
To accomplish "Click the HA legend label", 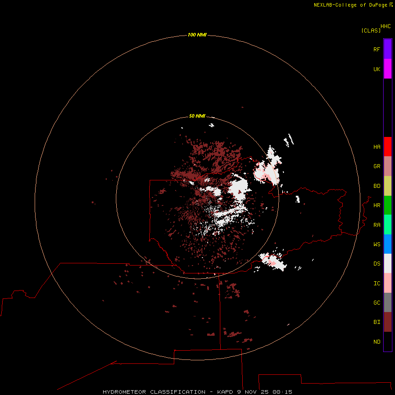I will tap(377, 147).
